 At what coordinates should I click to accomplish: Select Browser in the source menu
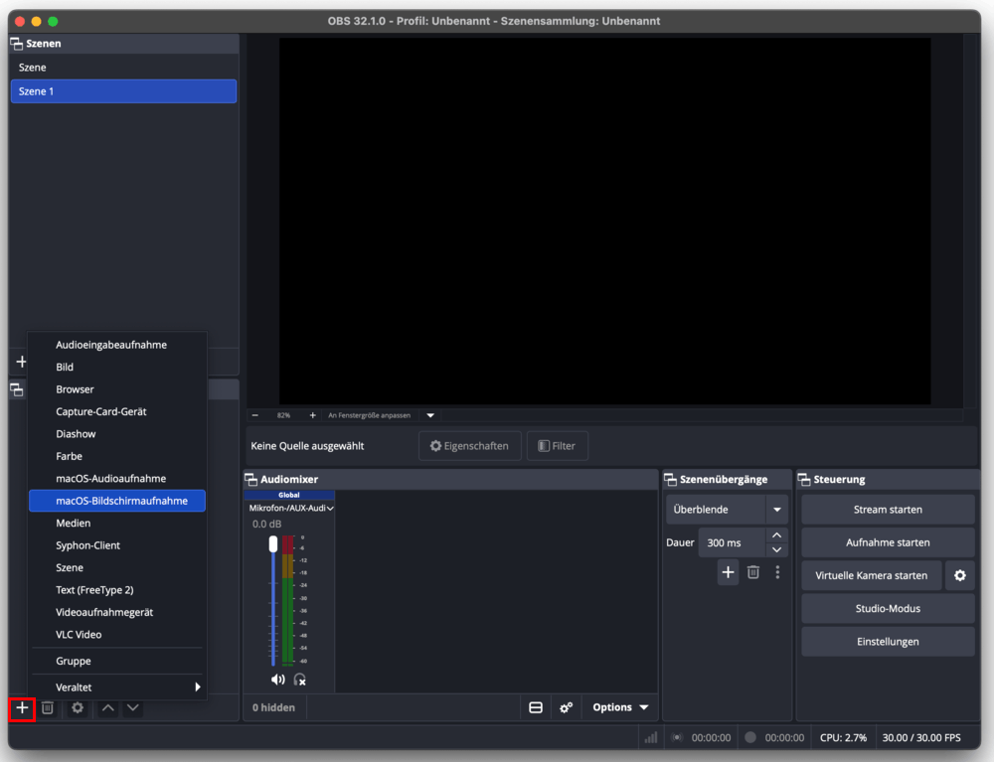click(75, 389)
